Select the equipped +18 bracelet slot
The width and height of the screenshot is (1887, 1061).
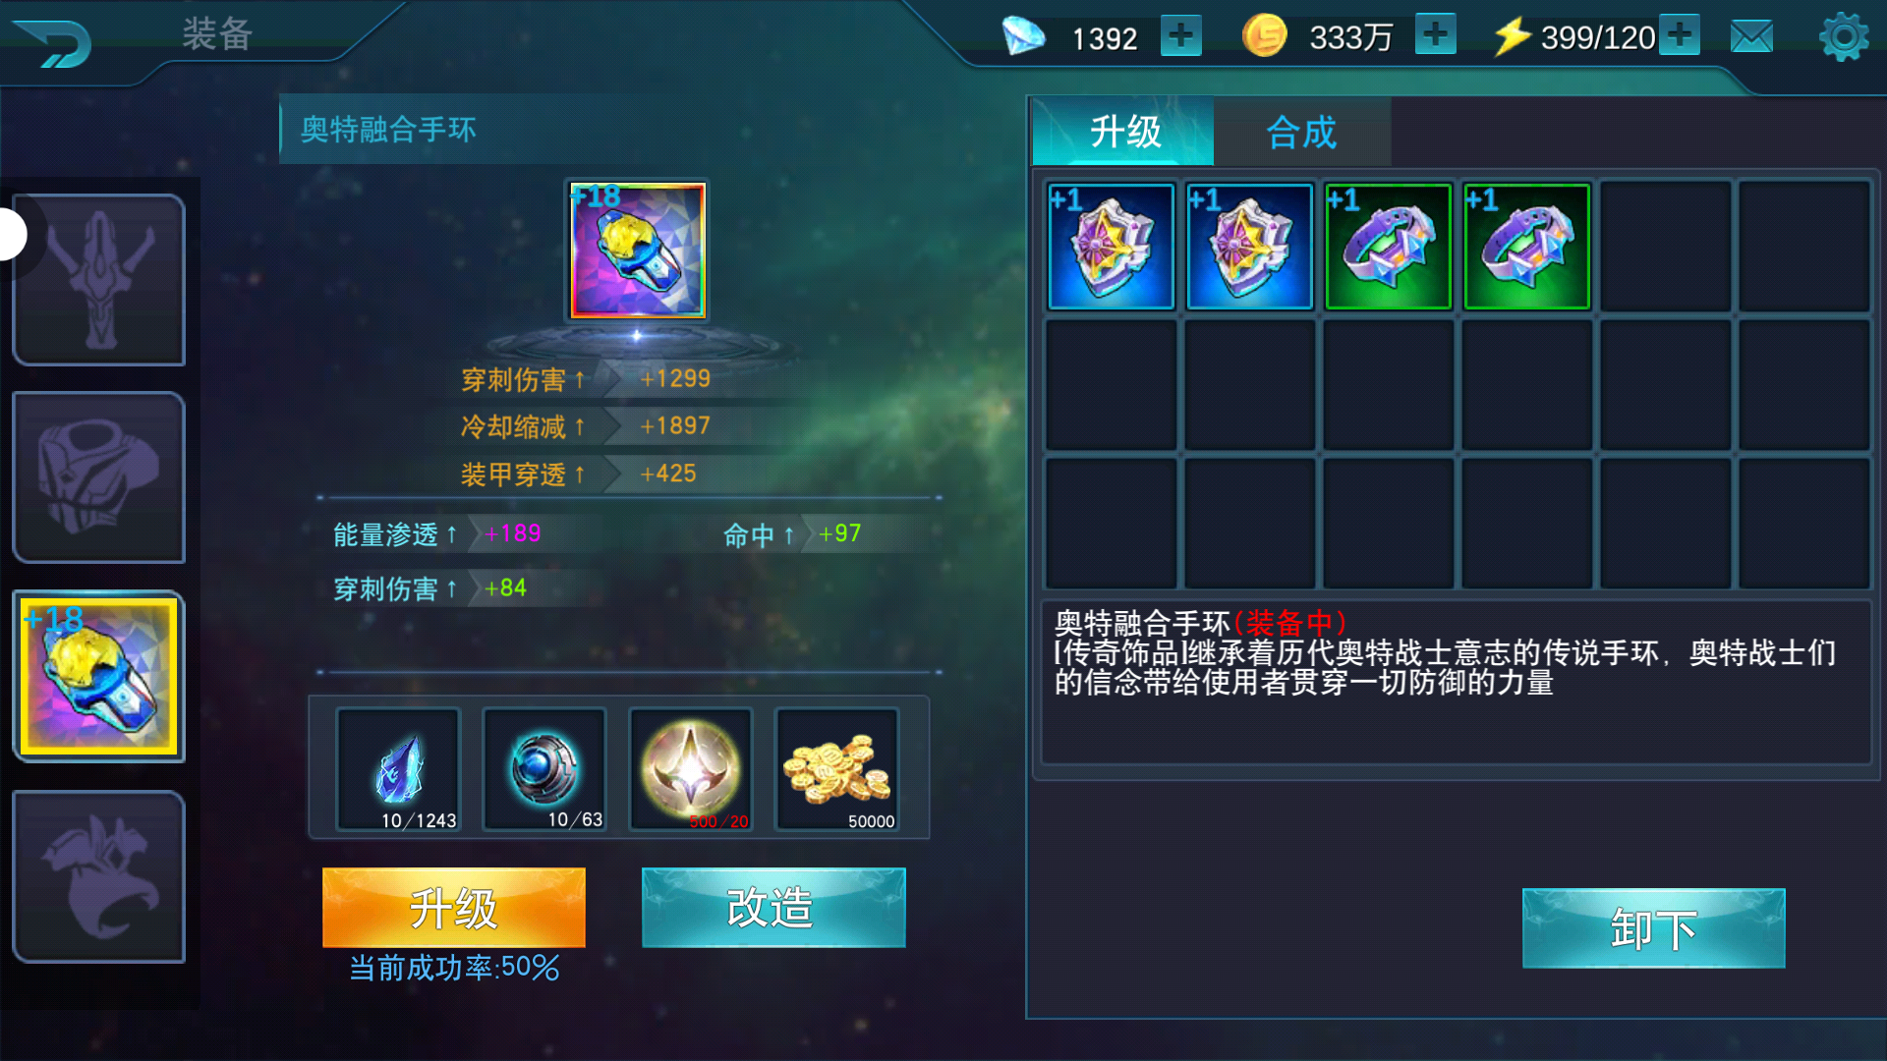98,676
